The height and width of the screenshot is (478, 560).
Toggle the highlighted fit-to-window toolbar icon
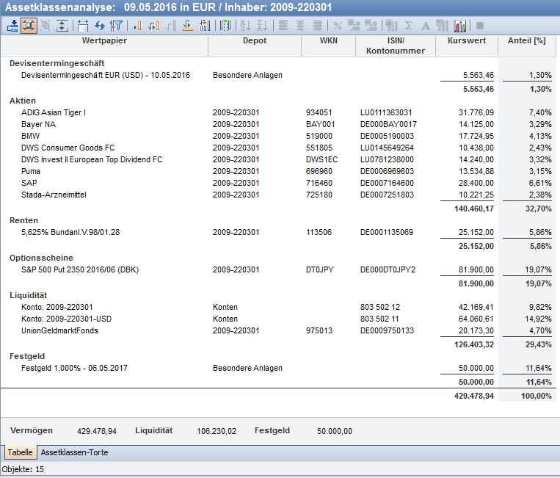click(29, 26)
